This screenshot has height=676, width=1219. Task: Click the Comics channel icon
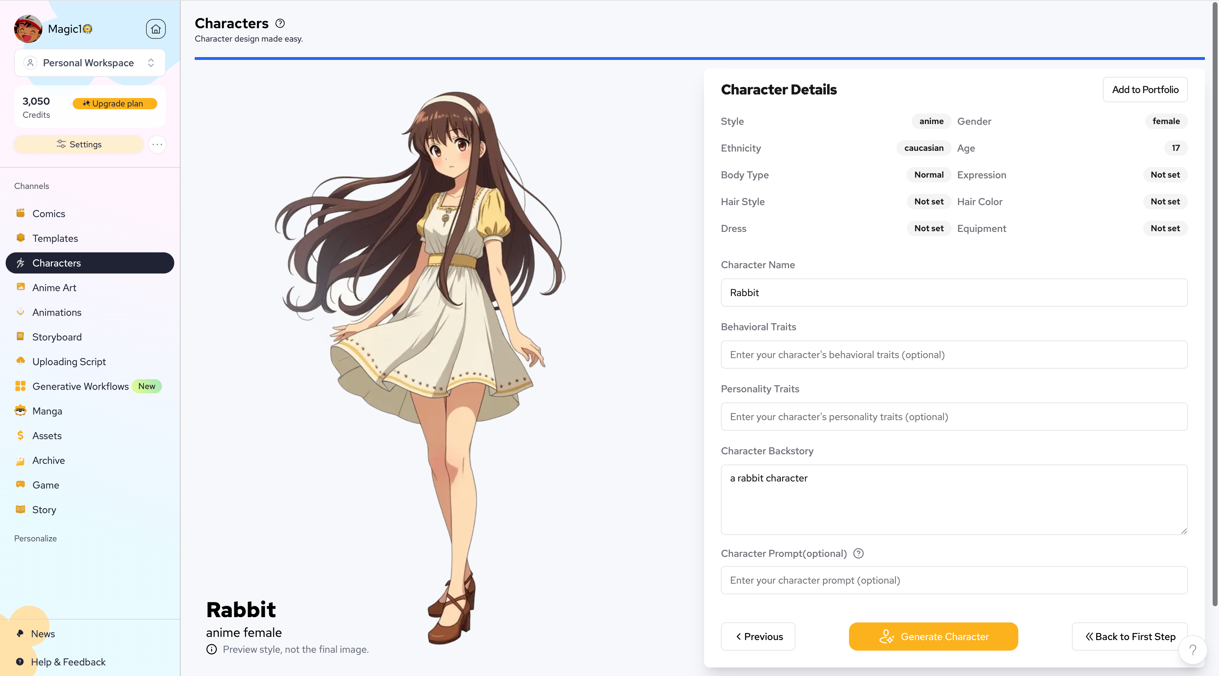coord(20,213)
